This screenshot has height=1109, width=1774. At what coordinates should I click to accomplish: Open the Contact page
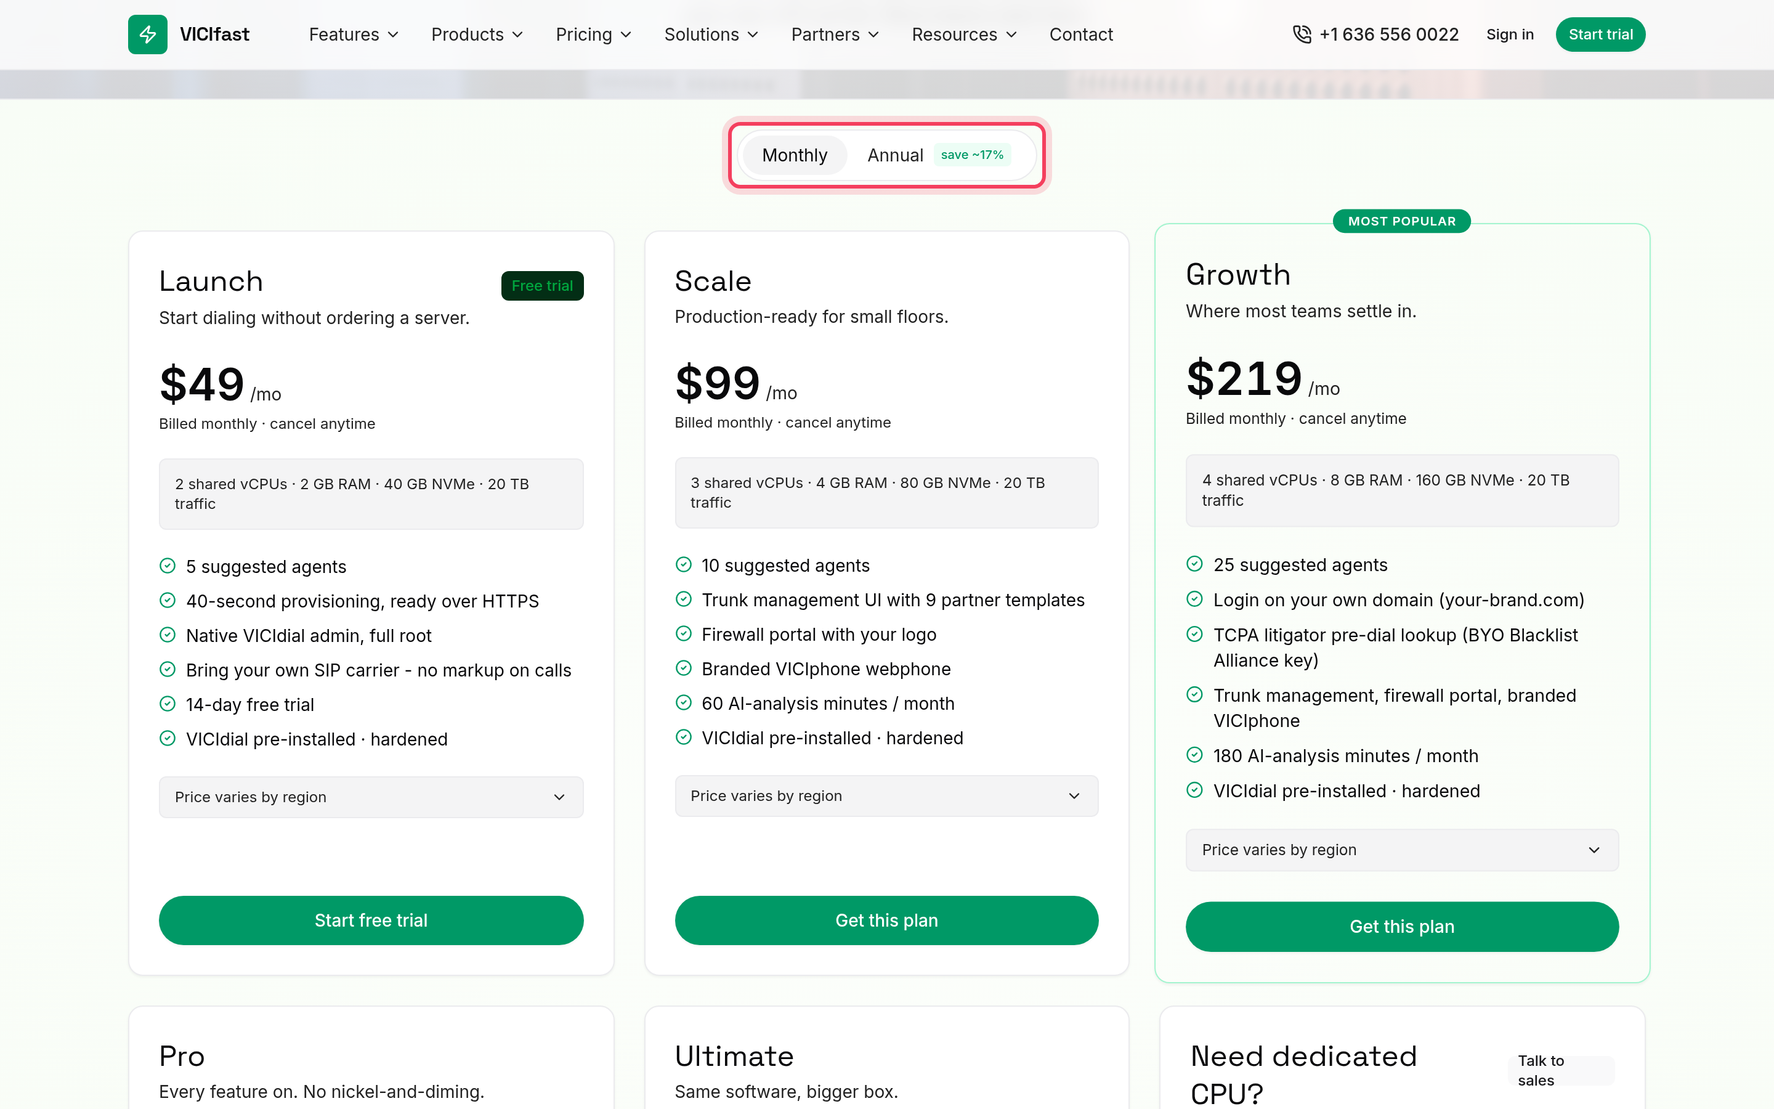click(1080, 35)
